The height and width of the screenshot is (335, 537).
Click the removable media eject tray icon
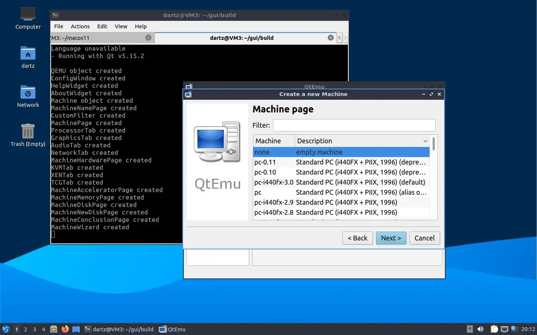(x=470, y=329)
